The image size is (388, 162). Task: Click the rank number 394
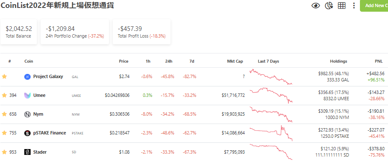coord(13,96)
